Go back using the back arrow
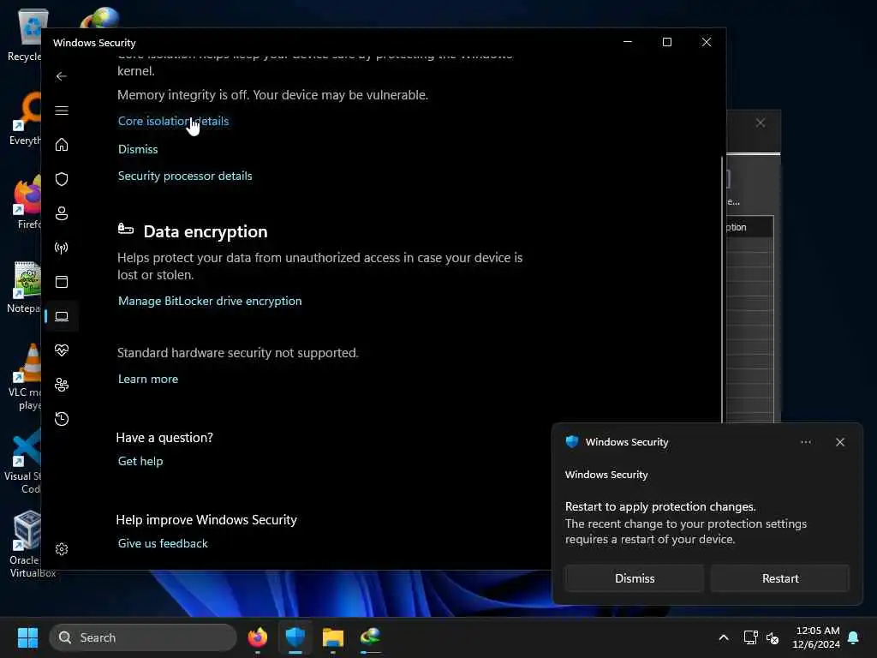 62,76
